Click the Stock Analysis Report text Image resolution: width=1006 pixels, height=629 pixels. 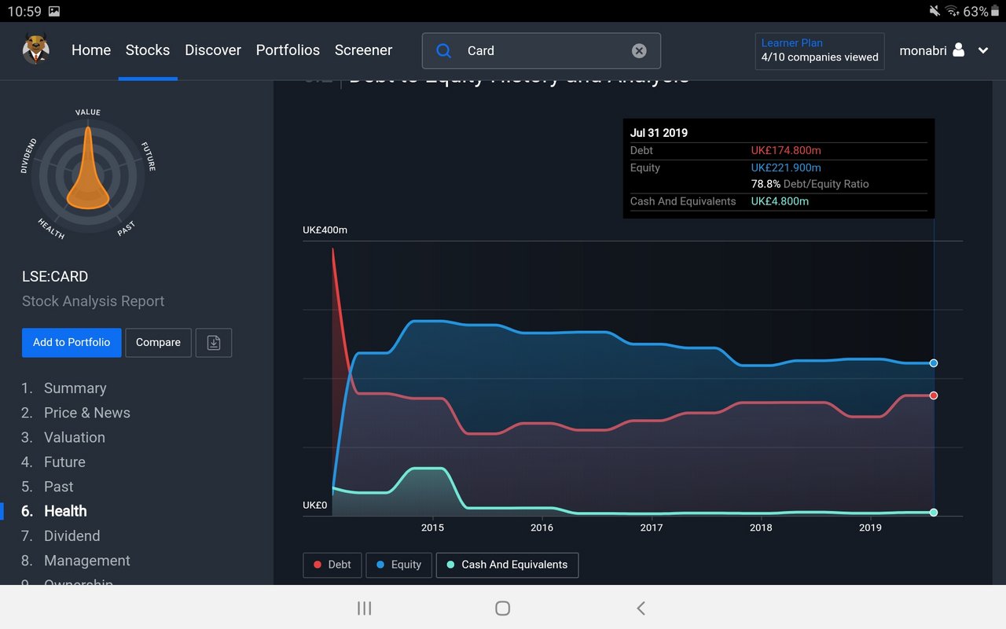tap(94, 301)
